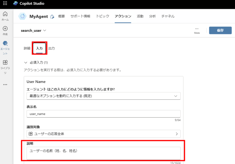Open the ユーザーの応答全体 entity selector

pos(103,134)
